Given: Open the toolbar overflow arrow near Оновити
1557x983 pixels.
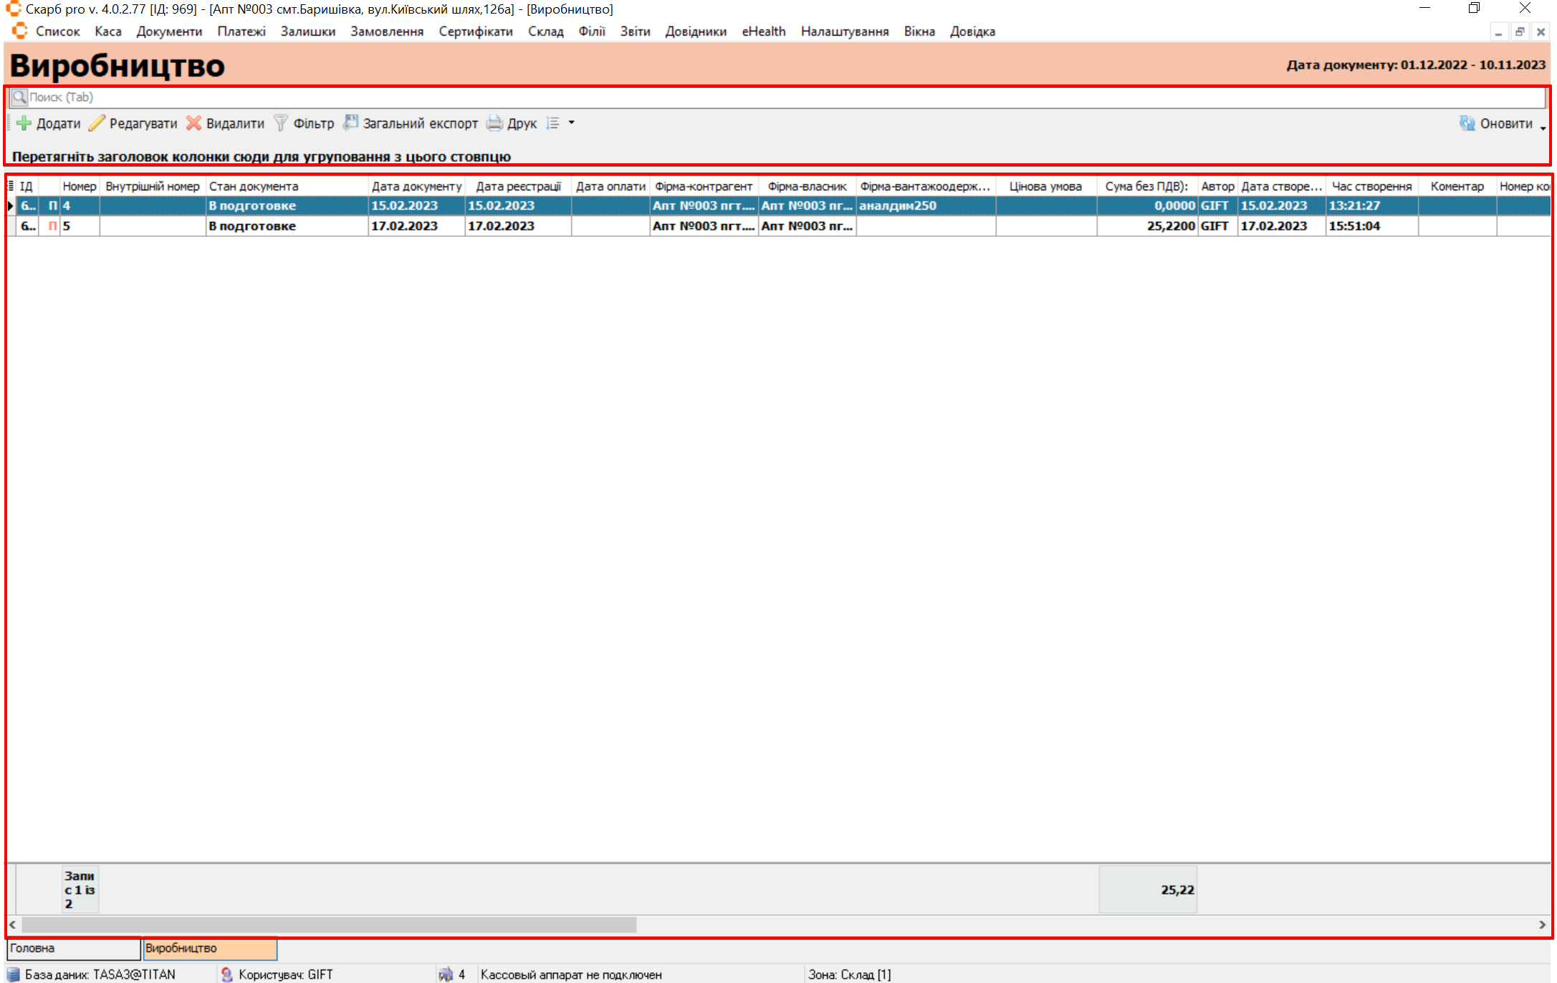Looking at the screenshot, I should coord(1543,127).
